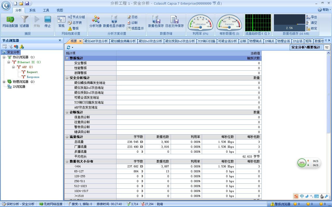
Task: Switch to the 系统 ribbon tab
Action: 32,10
